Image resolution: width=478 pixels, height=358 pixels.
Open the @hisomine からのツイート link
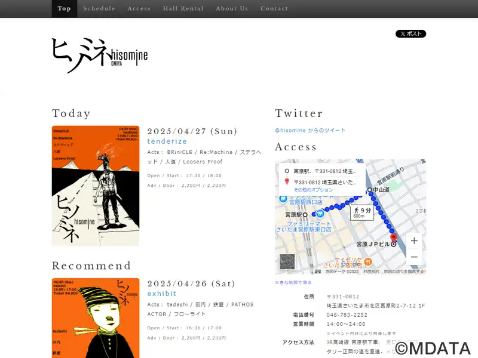pos(310,130)
